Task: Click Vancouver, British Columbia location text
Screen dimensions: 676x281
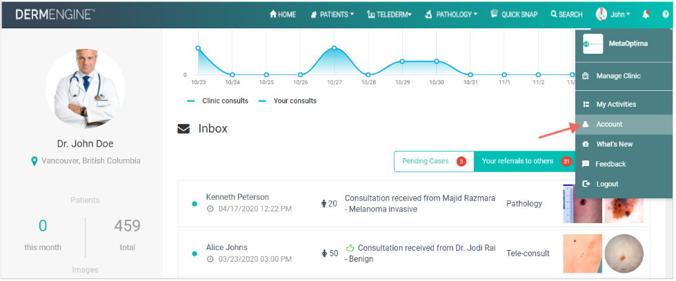Action: (91, 161)
